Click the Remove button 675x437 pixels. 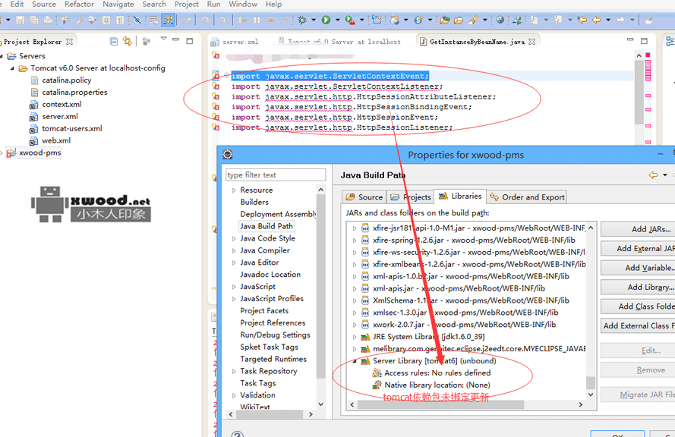638,370
